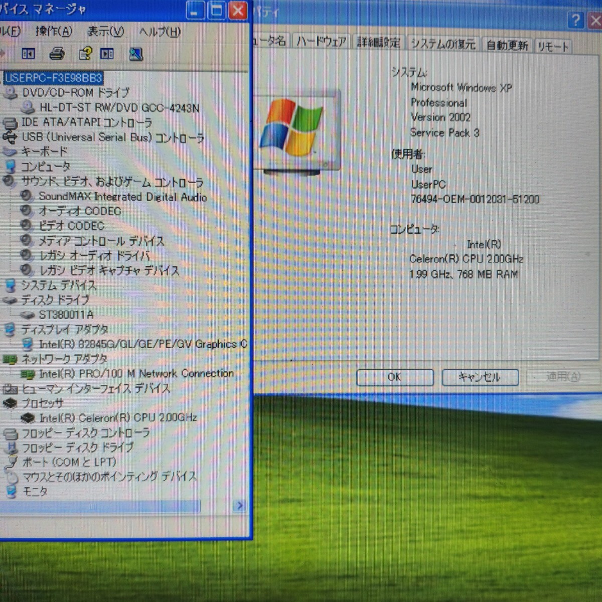Image resolution: width=602 pixels, height=602 pixels.
Task: Click the horizontal scrollbar right arrow
Action: coord(239,506)
